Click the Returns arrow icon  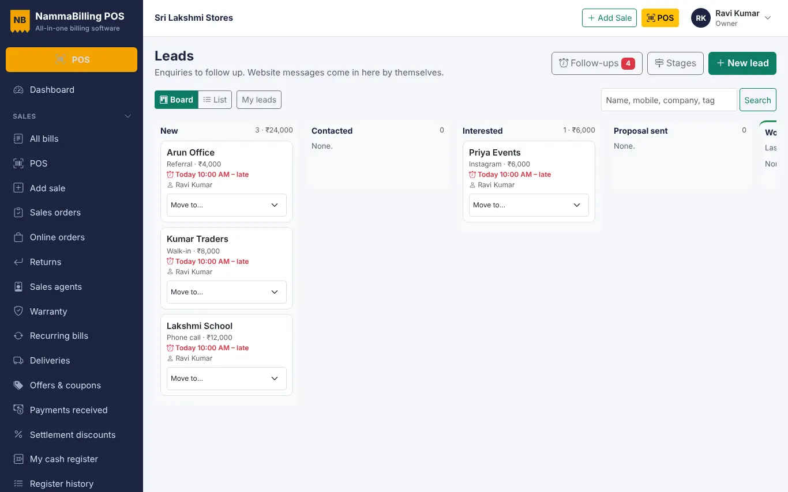pyautogui.click(x=18, y=262)
